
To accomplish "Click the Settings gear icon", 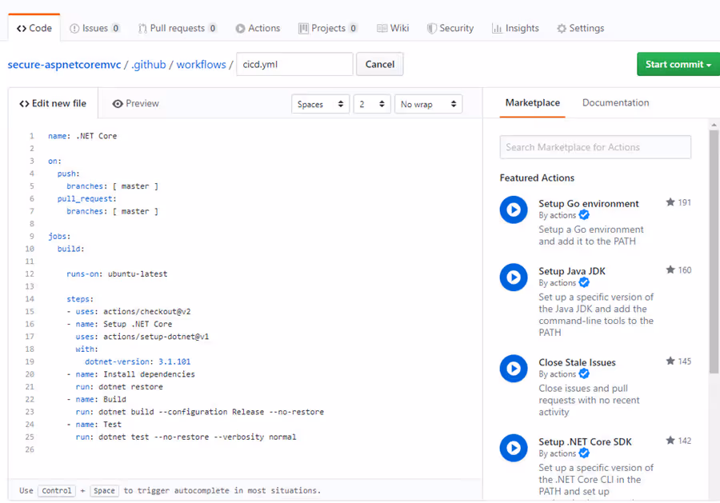I will 561,29.
